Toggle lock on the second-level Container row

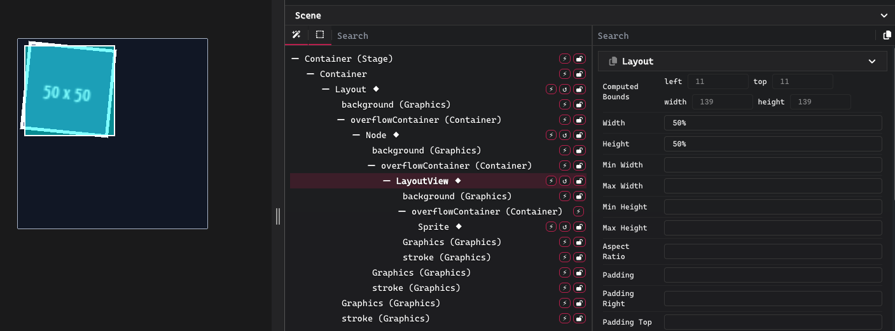point(579,74)
